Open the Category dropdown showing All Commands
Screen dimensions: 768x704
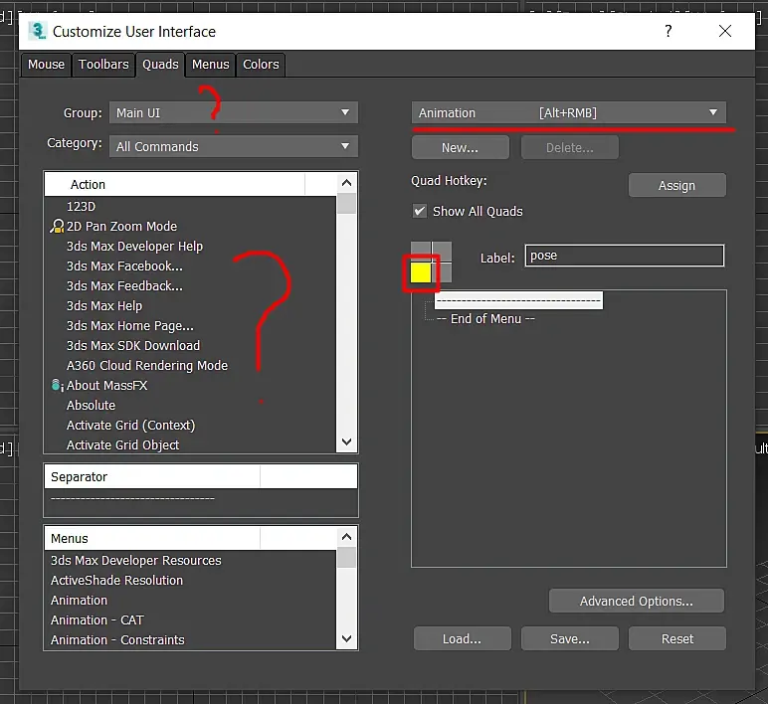[234, 146]
